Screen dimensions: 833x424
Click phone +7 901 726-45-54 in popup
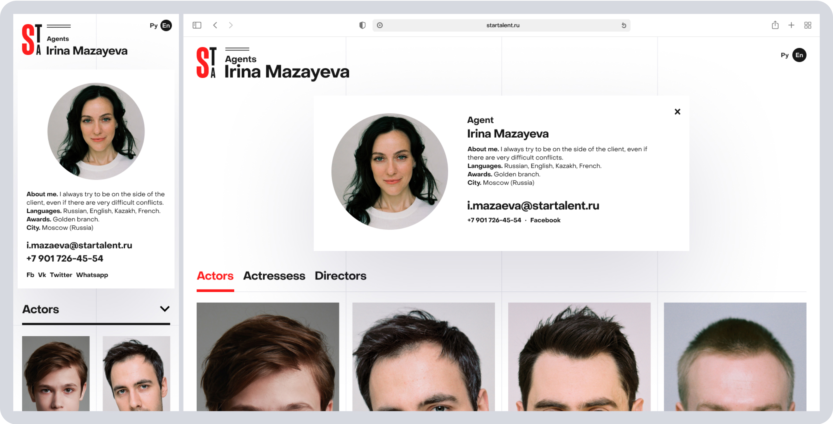(x=494, y=220)
